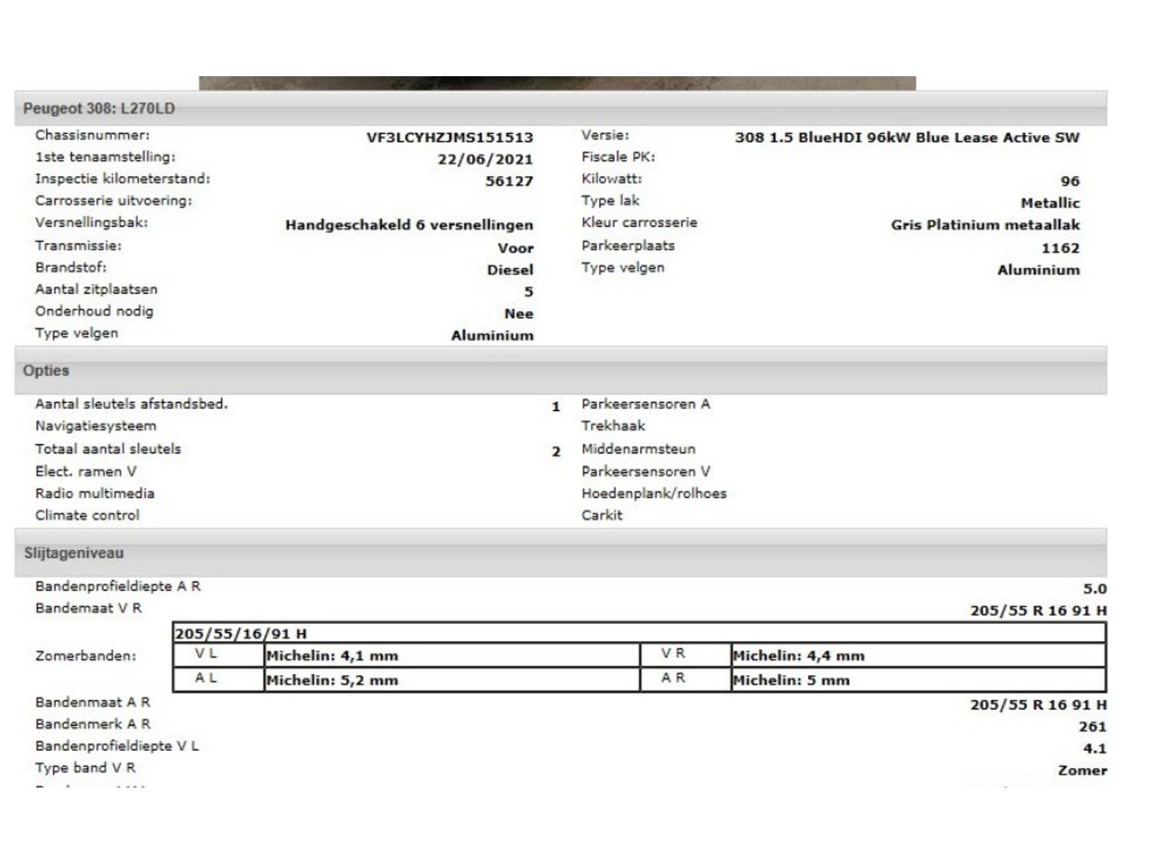The image size is (1152, 864).
Task: Click the Peugeot 308: L270LD header
Action: 560,109
